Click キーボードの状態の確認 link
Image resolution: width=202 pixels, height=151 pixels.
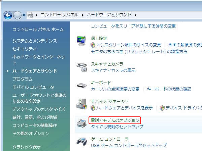pyautogui.click(x=169, y=89)
